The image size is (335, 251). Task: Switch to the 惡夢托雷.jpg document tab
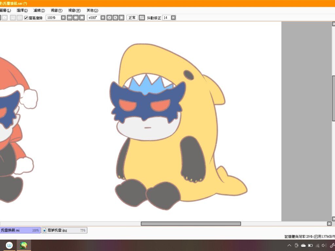(64, 230)
